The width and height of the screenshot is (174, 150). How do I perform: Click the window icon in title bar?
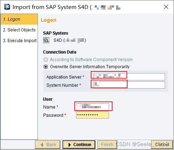7,7
